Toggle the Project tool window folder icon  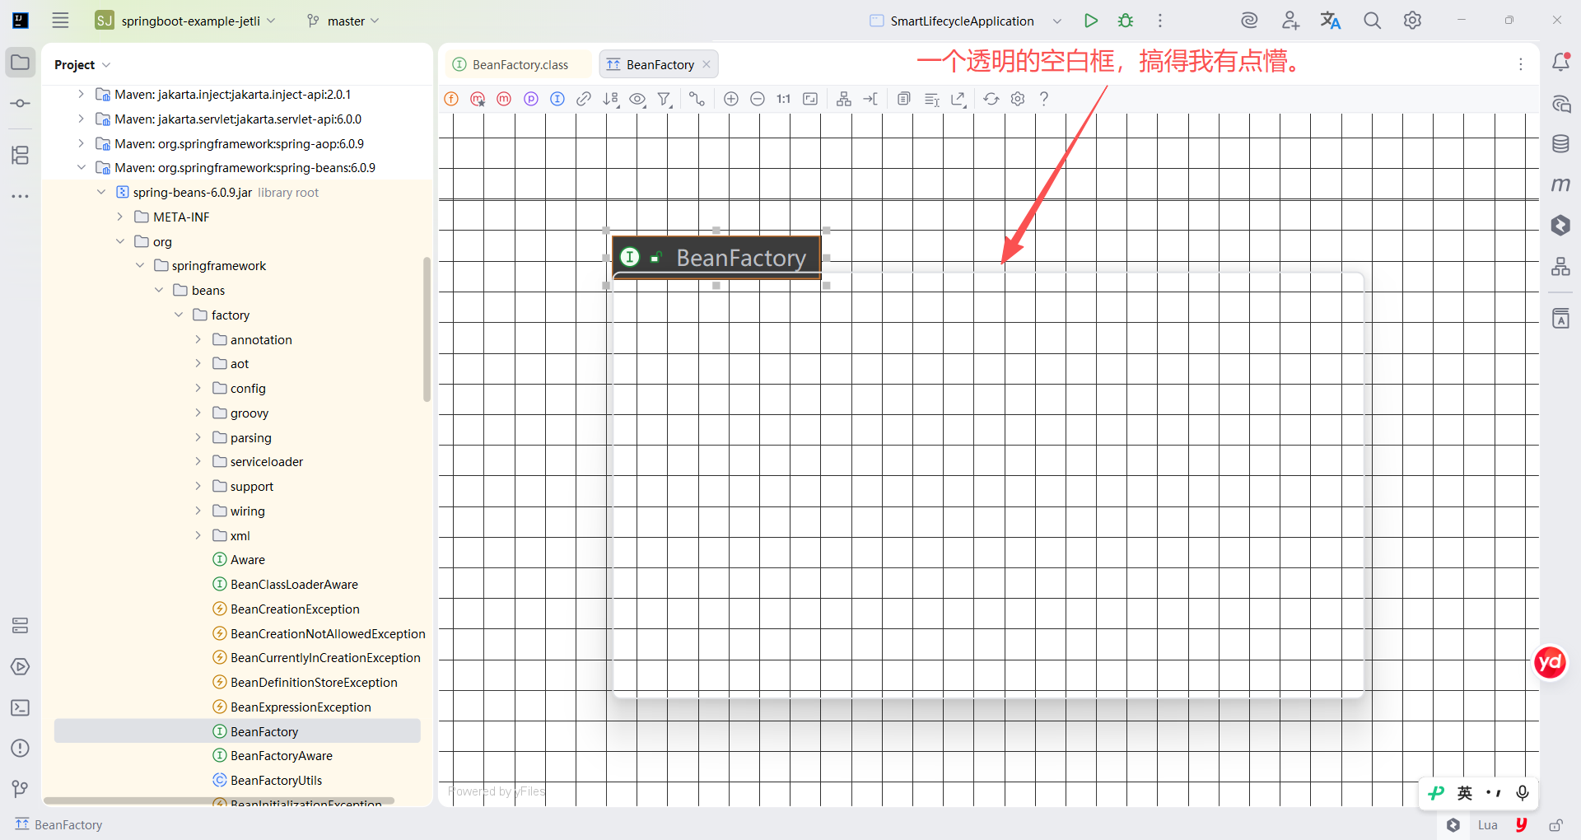(21, 63)
